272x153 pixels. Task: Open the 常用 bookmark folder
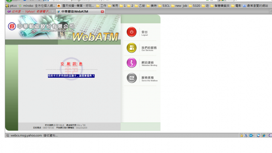113,6
